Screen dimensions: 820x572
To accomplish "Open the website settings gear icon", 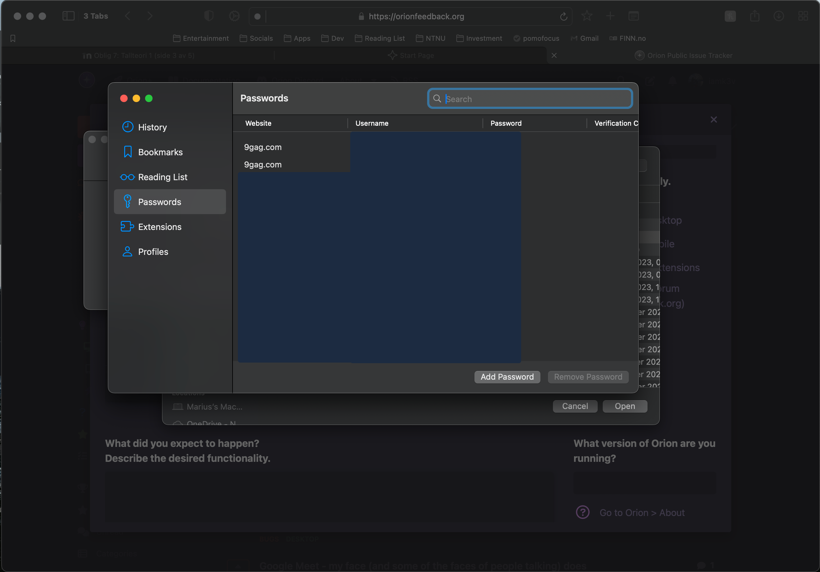I will click(234, 16).
